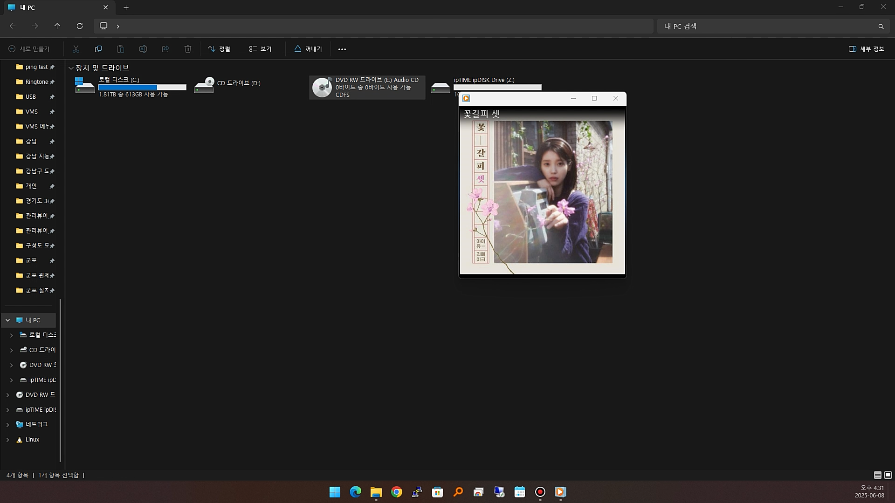
Task: Click the Cut scissors icon in toolbar
Action: point(76,49)
